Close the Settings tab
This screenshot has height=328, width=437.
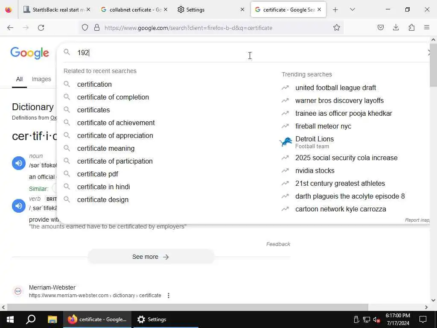coord(242,10)
